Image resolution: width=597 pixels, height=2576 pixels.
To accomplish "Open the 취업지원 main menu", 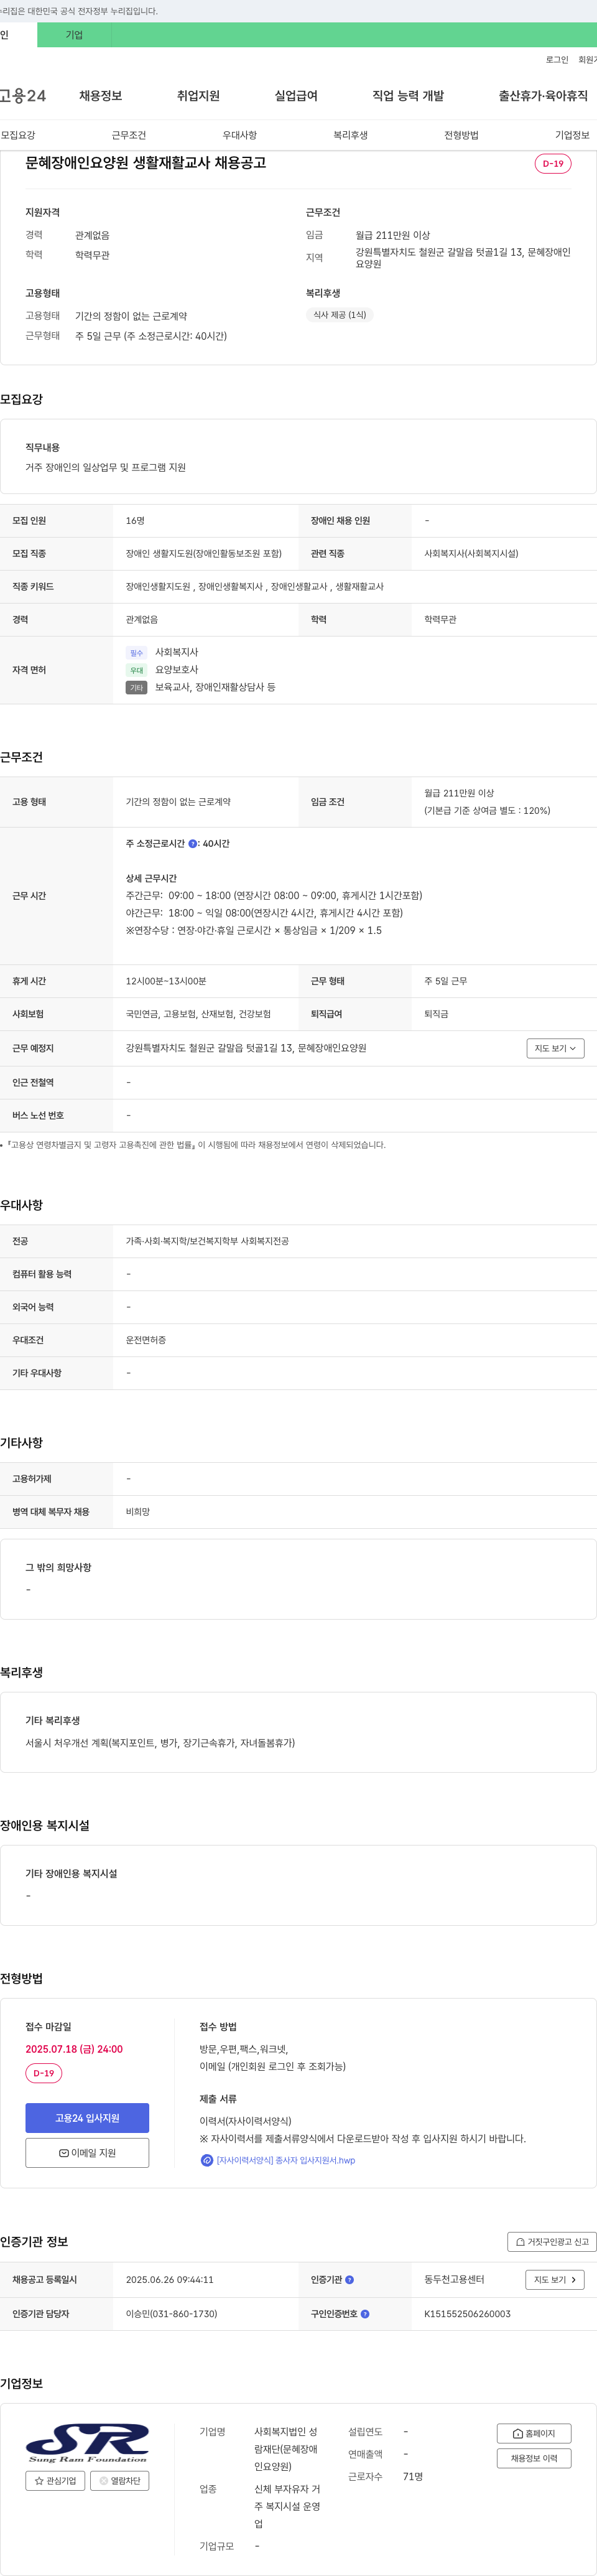I will [198, 96].
